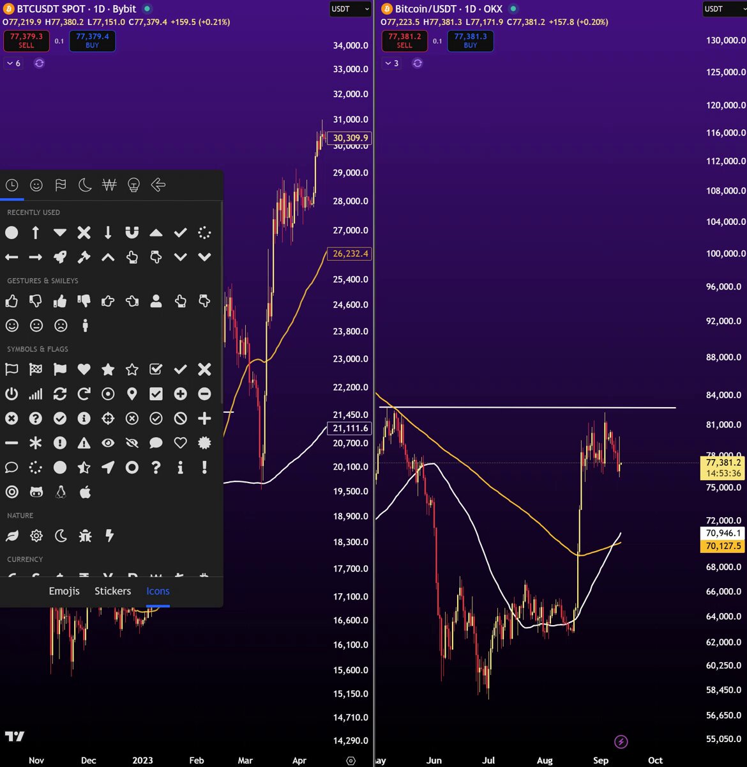Image resolution: width=747 pixels, height=767 pixels.
Task: Insert the signal bars icon
Action: point(36,394)
